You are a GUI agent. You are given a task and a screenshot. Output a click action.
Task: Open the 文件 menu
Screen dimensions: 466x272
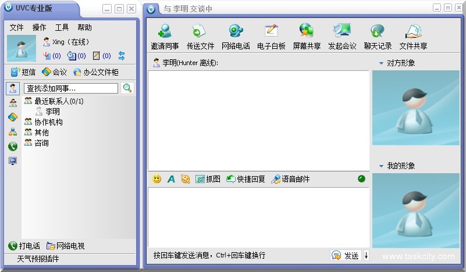click(x=16, y=27)
